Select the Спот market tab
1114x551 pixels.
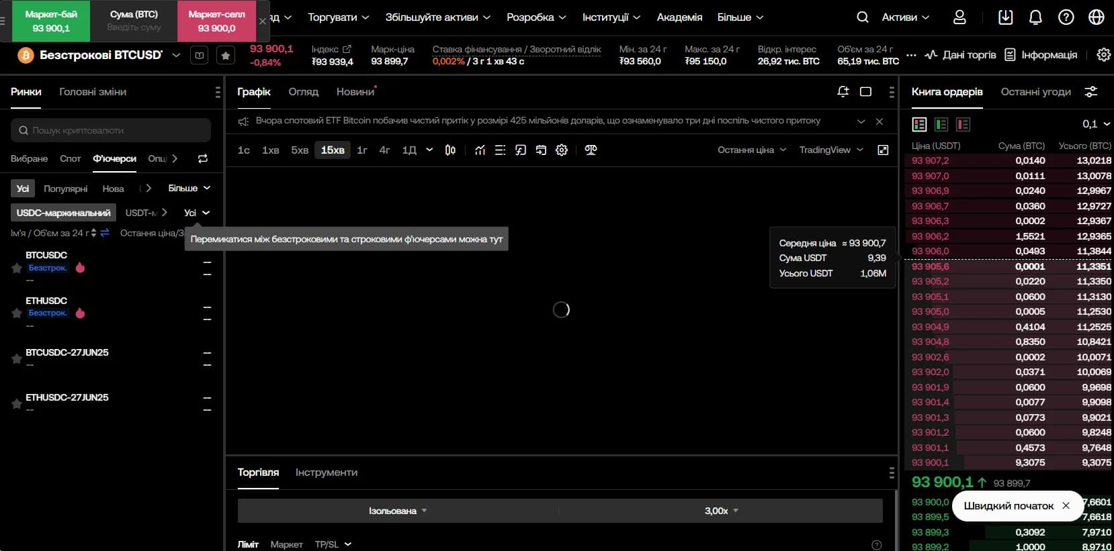point(70,159)
